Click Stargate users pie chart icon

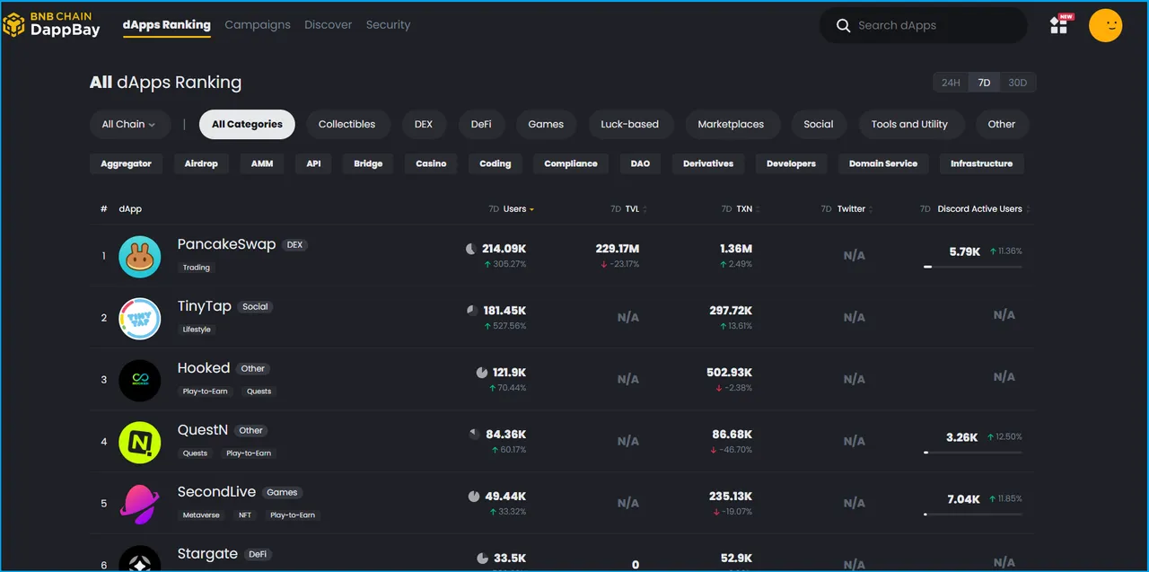(482, 559)
